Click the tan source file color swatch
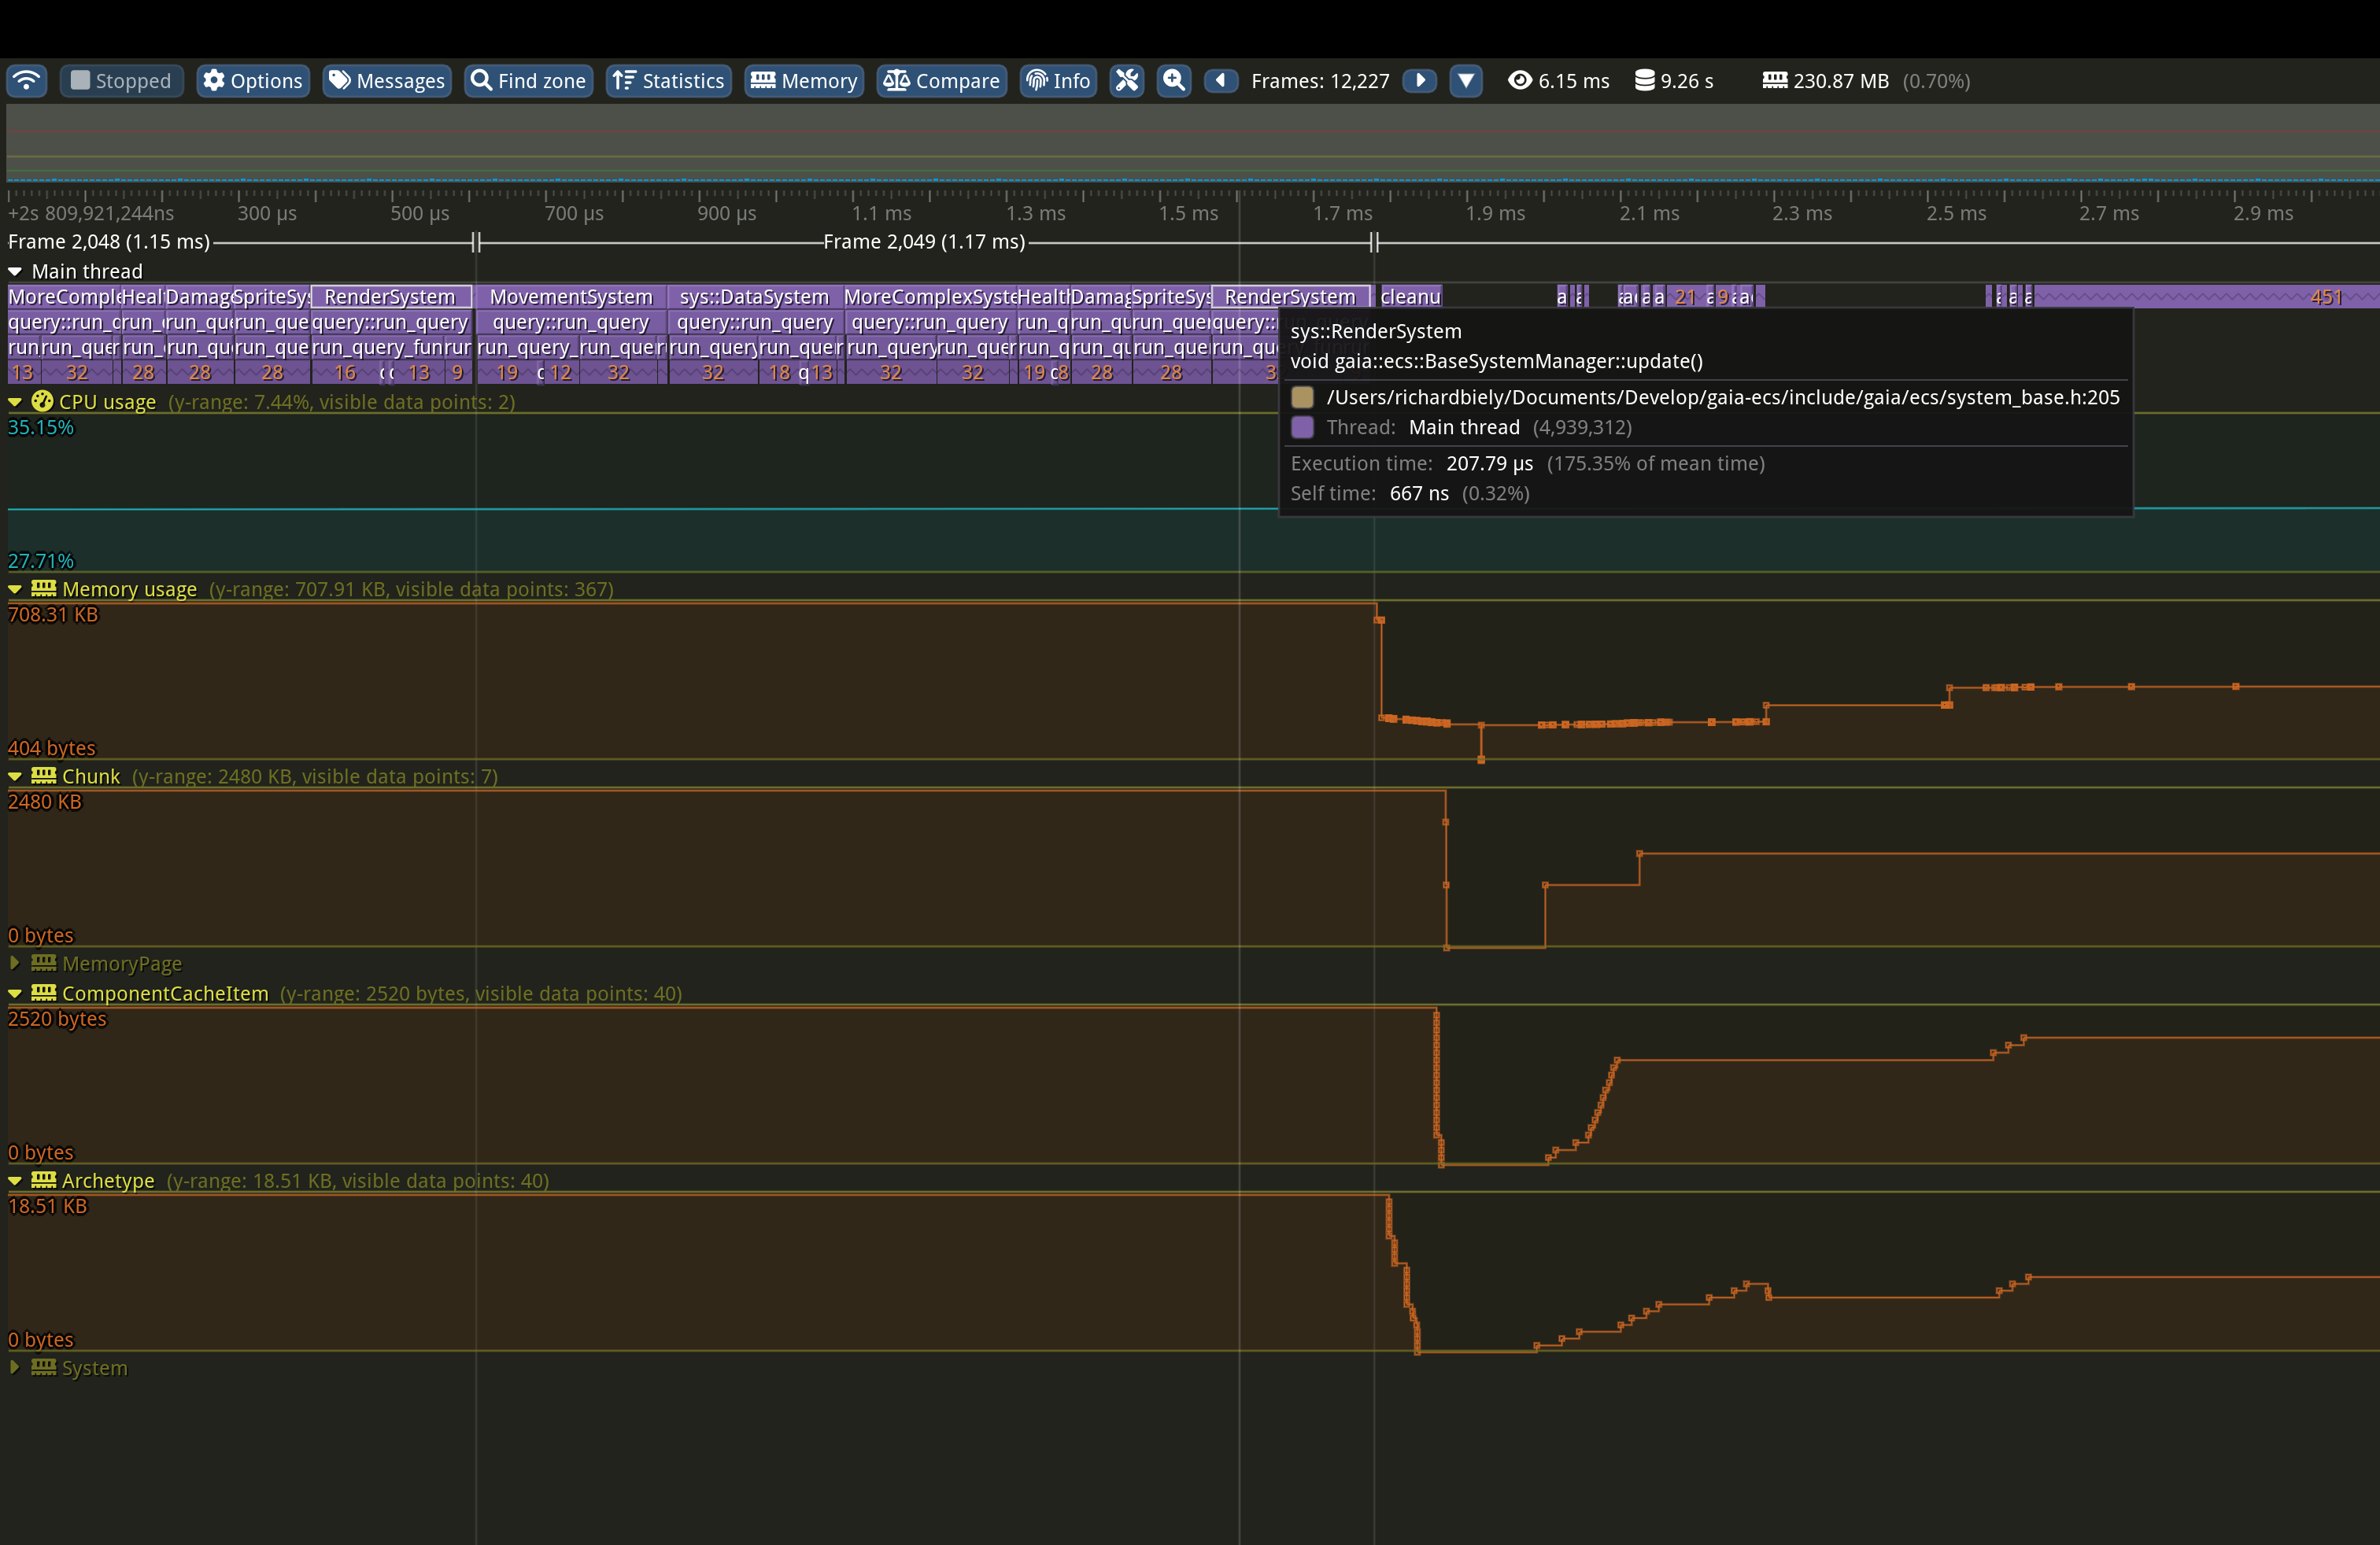2380x1545 pixels. click(1302, 398)
